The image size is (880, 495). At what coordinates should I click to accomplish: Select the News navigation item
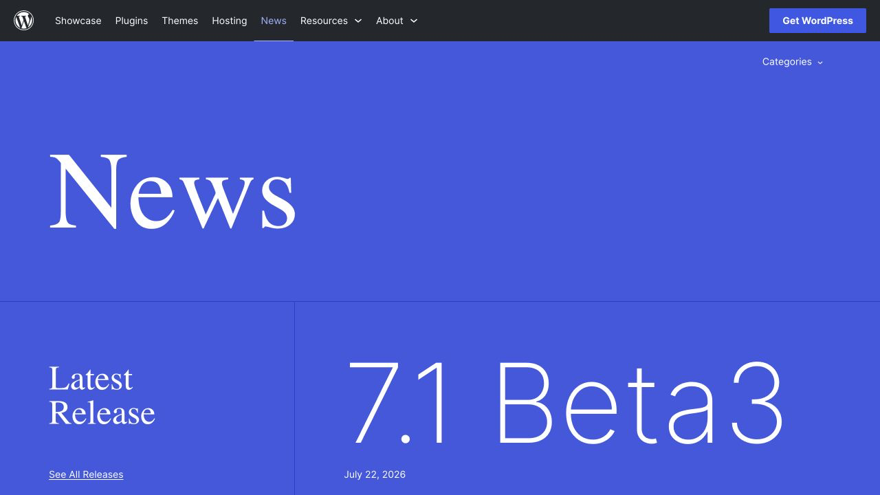pyautogui.click(x=274, y=21)
